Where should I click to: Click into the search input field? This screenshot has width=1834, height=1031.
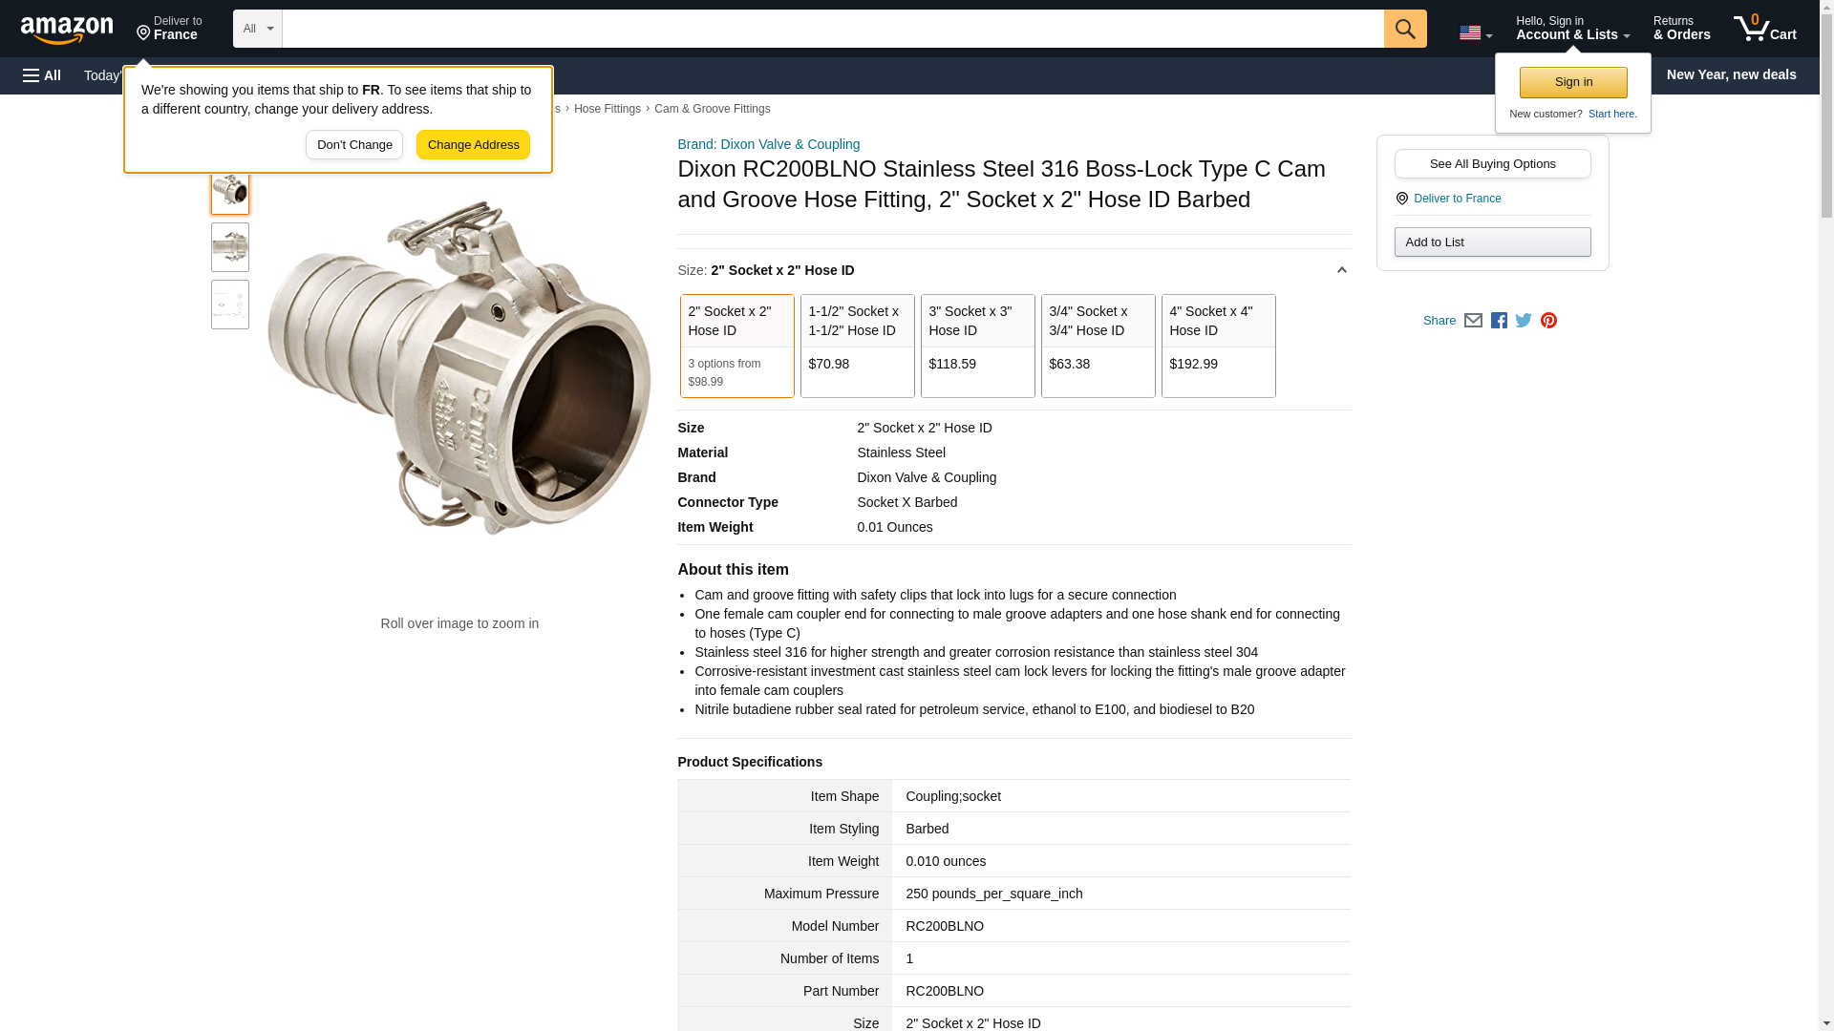831,29
